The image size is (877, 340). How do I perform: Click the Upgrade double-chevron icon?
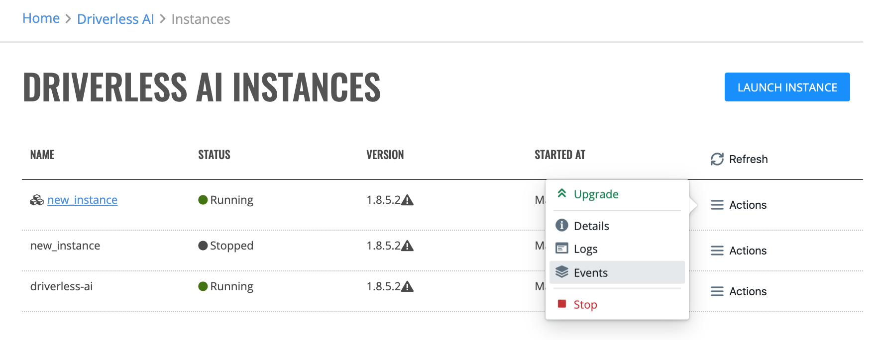(562, 193)
